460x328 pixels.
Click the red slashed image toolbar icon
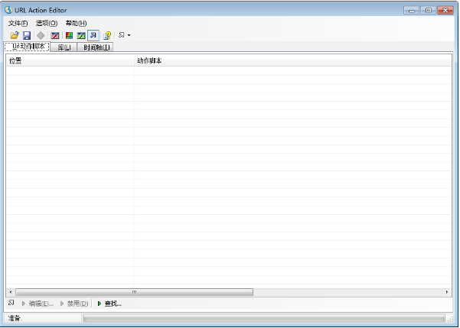[x=55, y=35]
